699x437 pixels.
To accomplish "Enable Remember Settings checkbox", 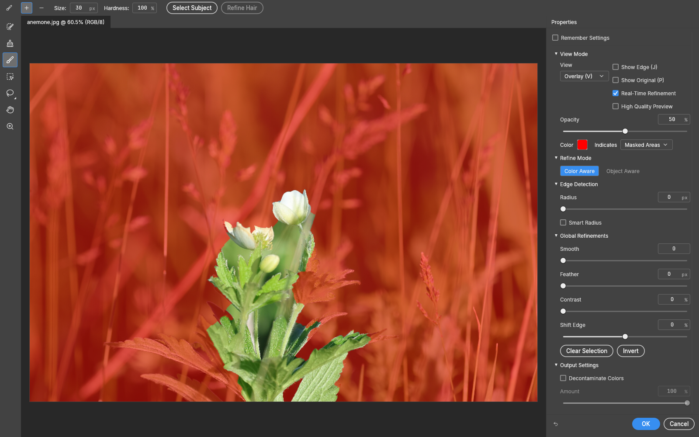I will (x=555, y=38).
